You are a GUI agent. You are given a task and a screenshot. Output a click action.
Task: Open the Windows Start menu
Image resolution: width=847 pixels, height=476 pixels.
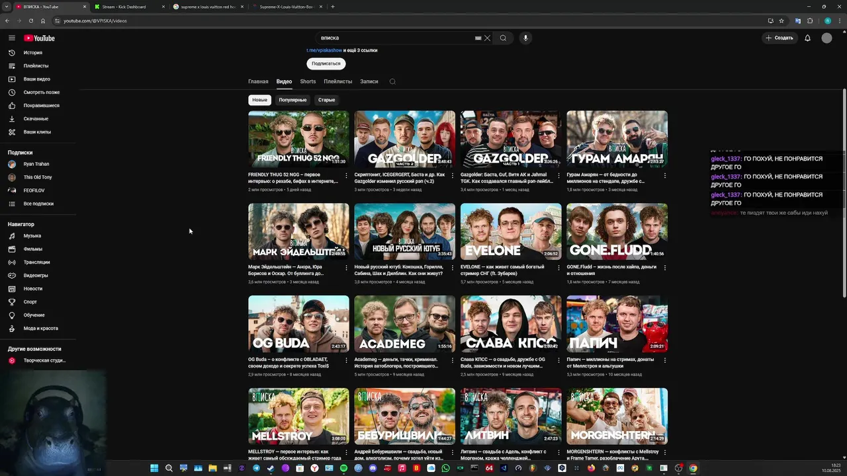154,468
